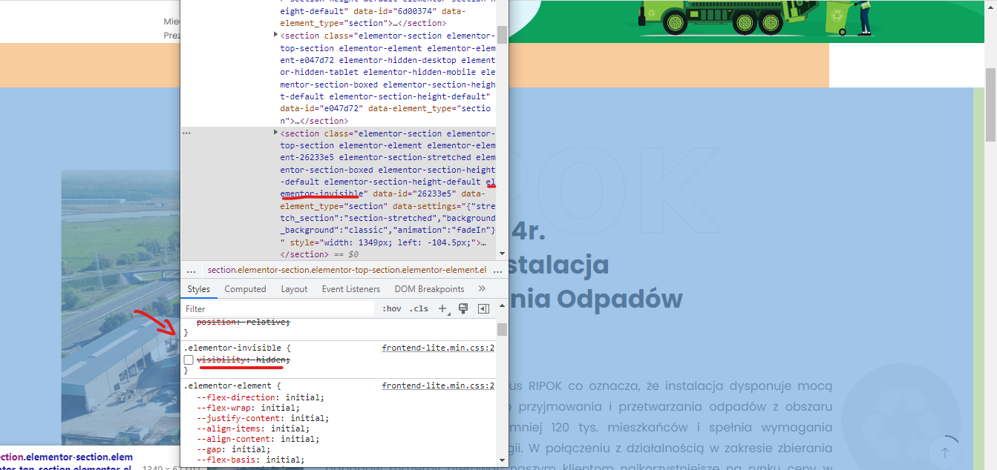Image resolution: width=997 pixels, height=470 pixels.
Task: Show more tabs with the double chevron
Action: click(x=482, y=289)
